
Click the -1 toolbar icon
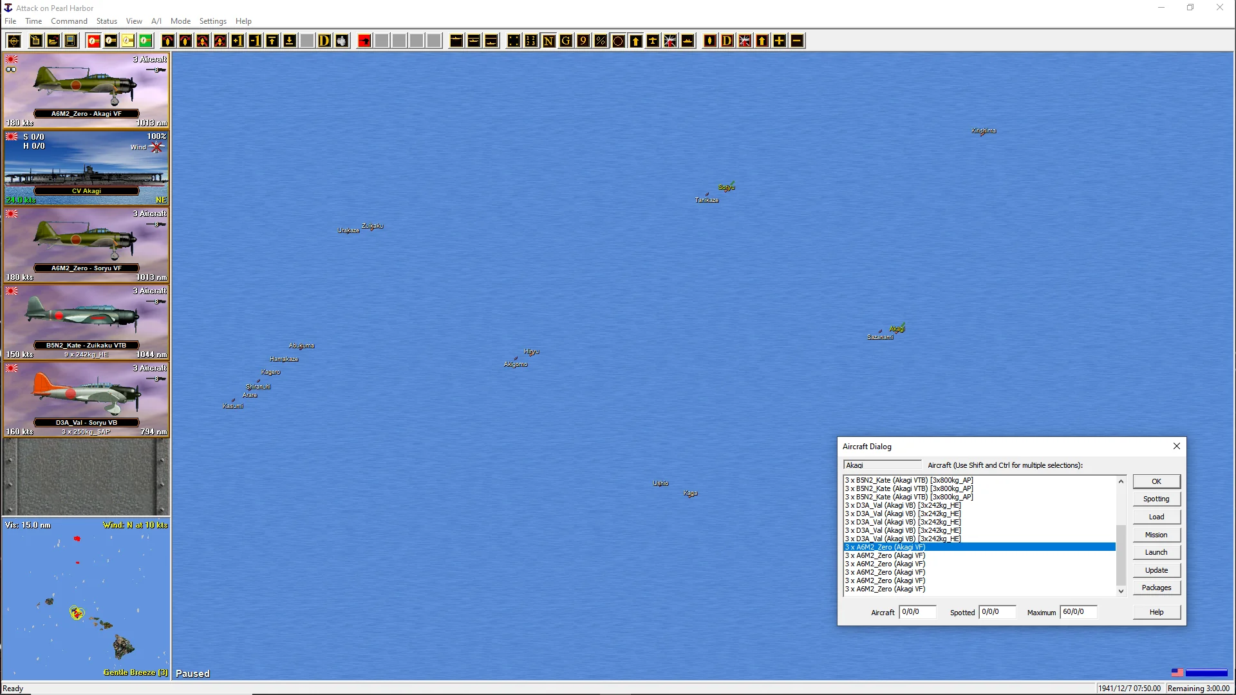coord(255,41)
